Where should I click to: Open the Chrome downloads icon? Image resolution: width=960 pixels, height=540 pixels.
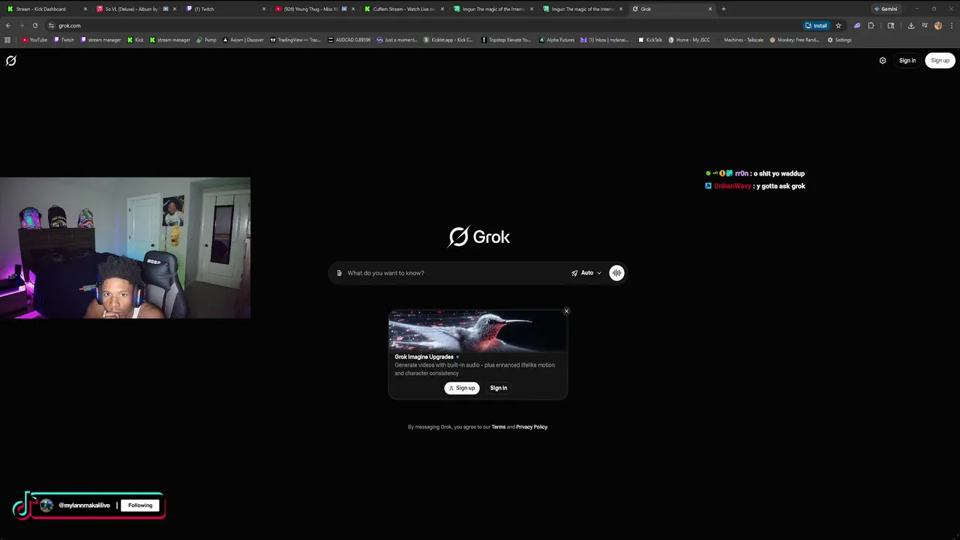point(910,25)
